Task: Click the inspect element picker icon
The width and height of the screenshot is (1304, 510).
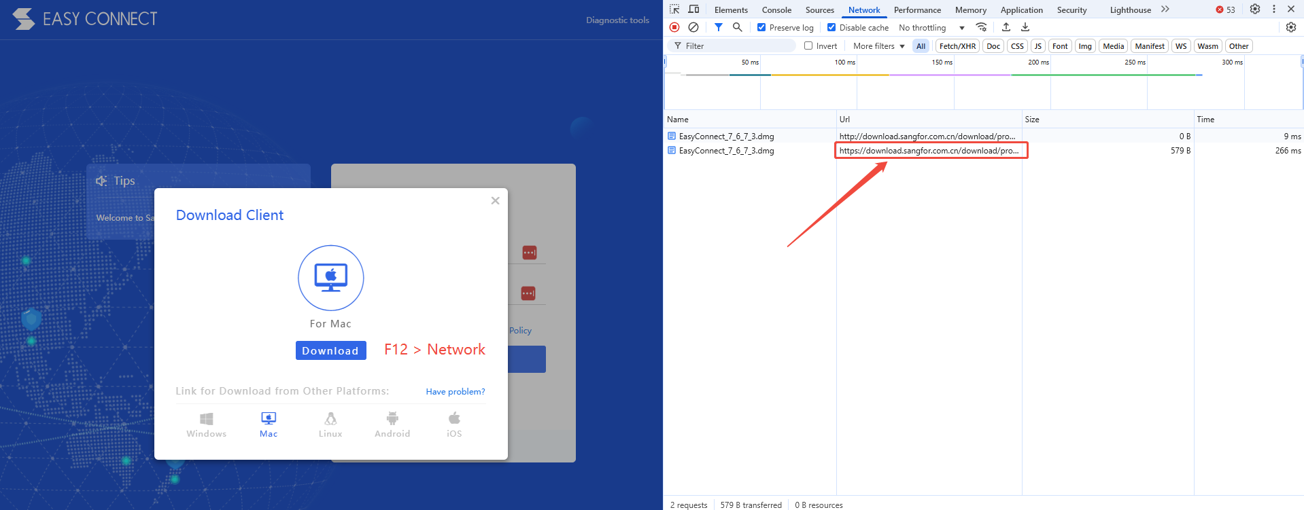Action: [674, 10]
